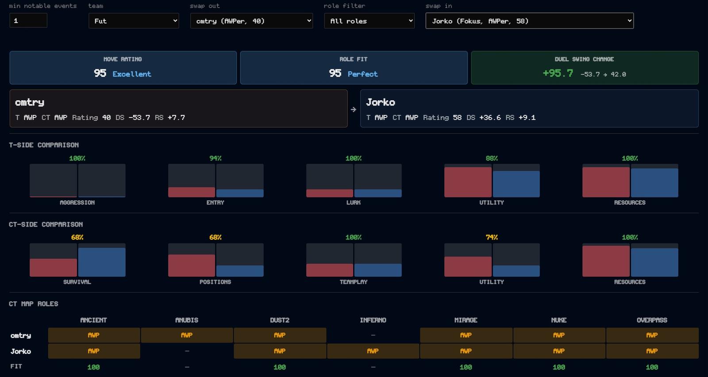Click the Duel Swing Change card
The image size is (708, 377).
point(585,68)
